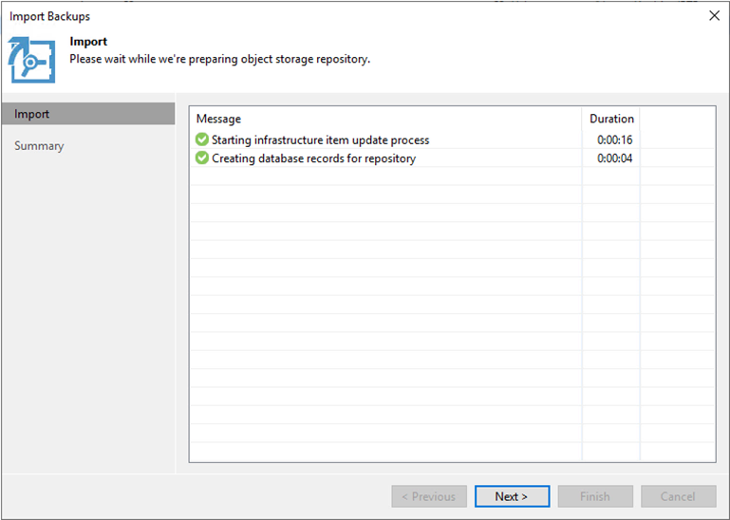The image size is (730, 520).
Task: Select the Starting infrastructure item update row
Action: 320,140
